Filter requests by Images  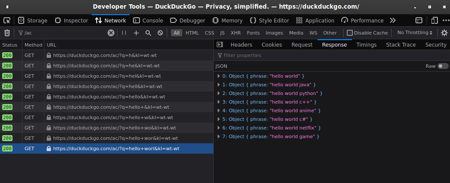[274, 33]
